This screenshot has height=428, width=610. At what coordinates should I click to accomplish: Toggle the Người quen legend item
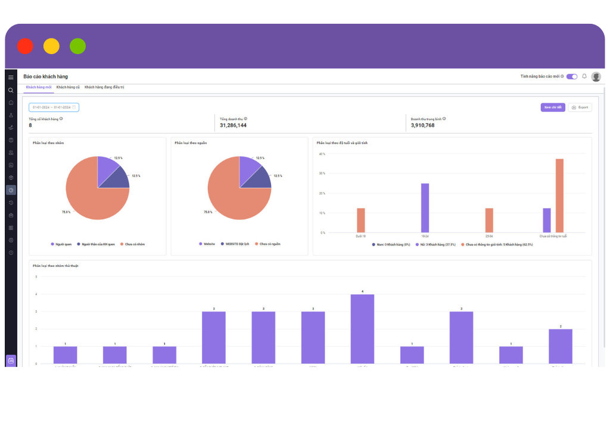(x=61, y=244)
